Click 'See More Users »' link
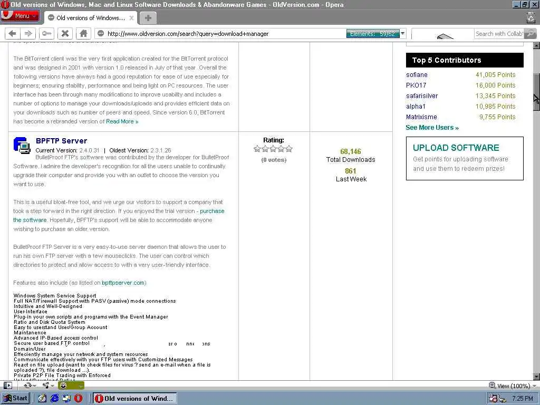Image resolution: width=540 pixels, height=405 pixels. tap(432, 128)
